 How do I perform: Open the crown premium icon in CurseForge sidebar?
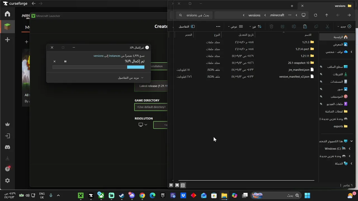(8, 125)
